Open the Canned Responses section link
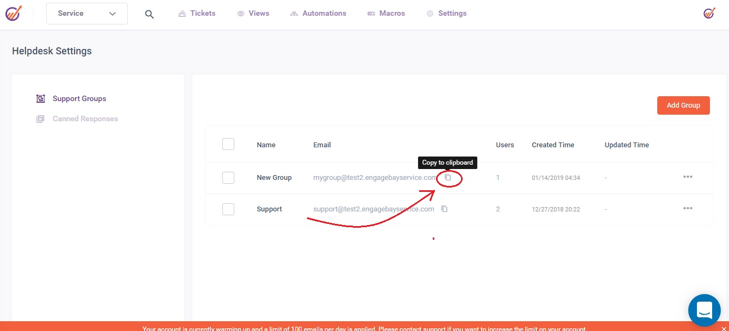Screen dimensions: 729x331 85,119
